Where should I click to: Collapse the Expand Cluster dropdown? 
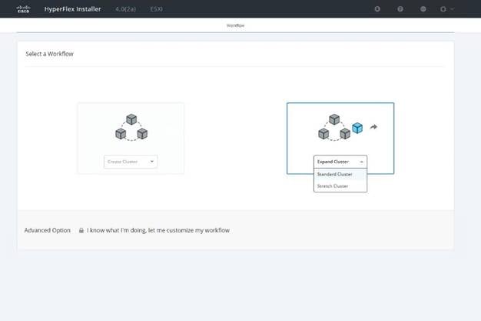click(340, 162)
